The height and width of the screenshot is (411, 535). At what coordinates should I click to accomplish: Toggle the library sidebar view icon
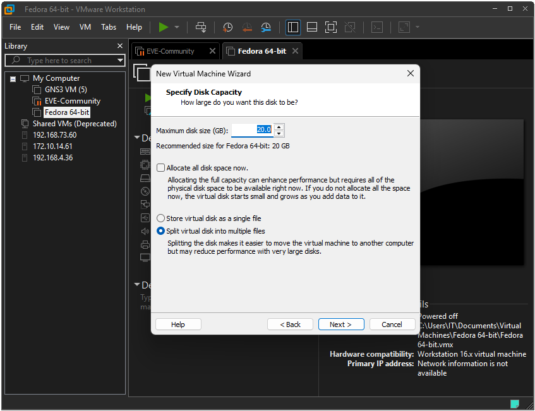click(x=292, y=27)
